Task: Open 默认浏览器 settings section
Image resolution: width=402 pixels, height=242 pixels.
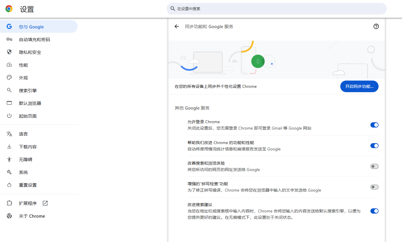Action: (x=39, y=103)
